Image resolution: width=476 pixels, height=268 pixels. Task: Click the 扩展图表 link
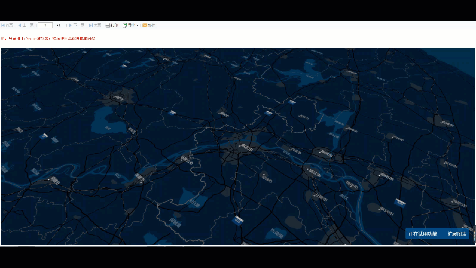point(457,234)
